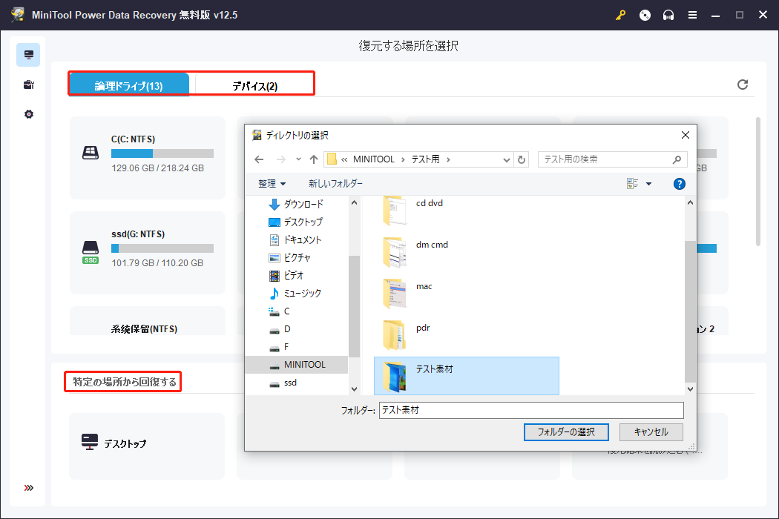Click the 新しいフォルダー button
This screenshot has height=519, width=779.
pyautogui.click(x=335, y=184)
